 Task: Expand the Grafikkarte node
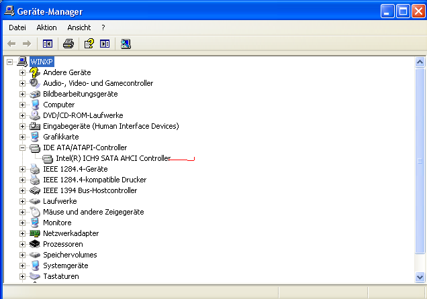pos(22,137)
